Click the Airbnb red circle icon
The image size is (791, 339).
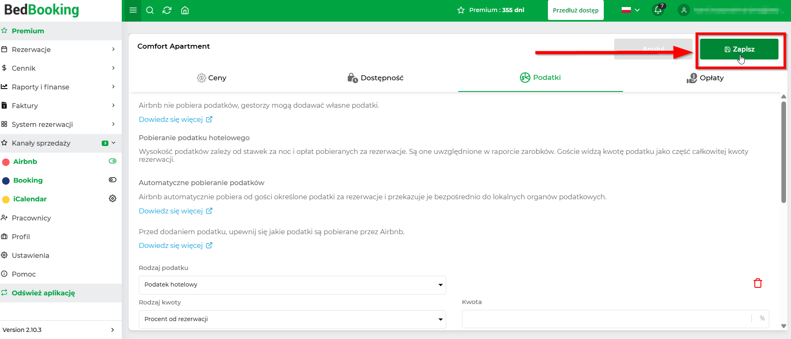point(6,162)
